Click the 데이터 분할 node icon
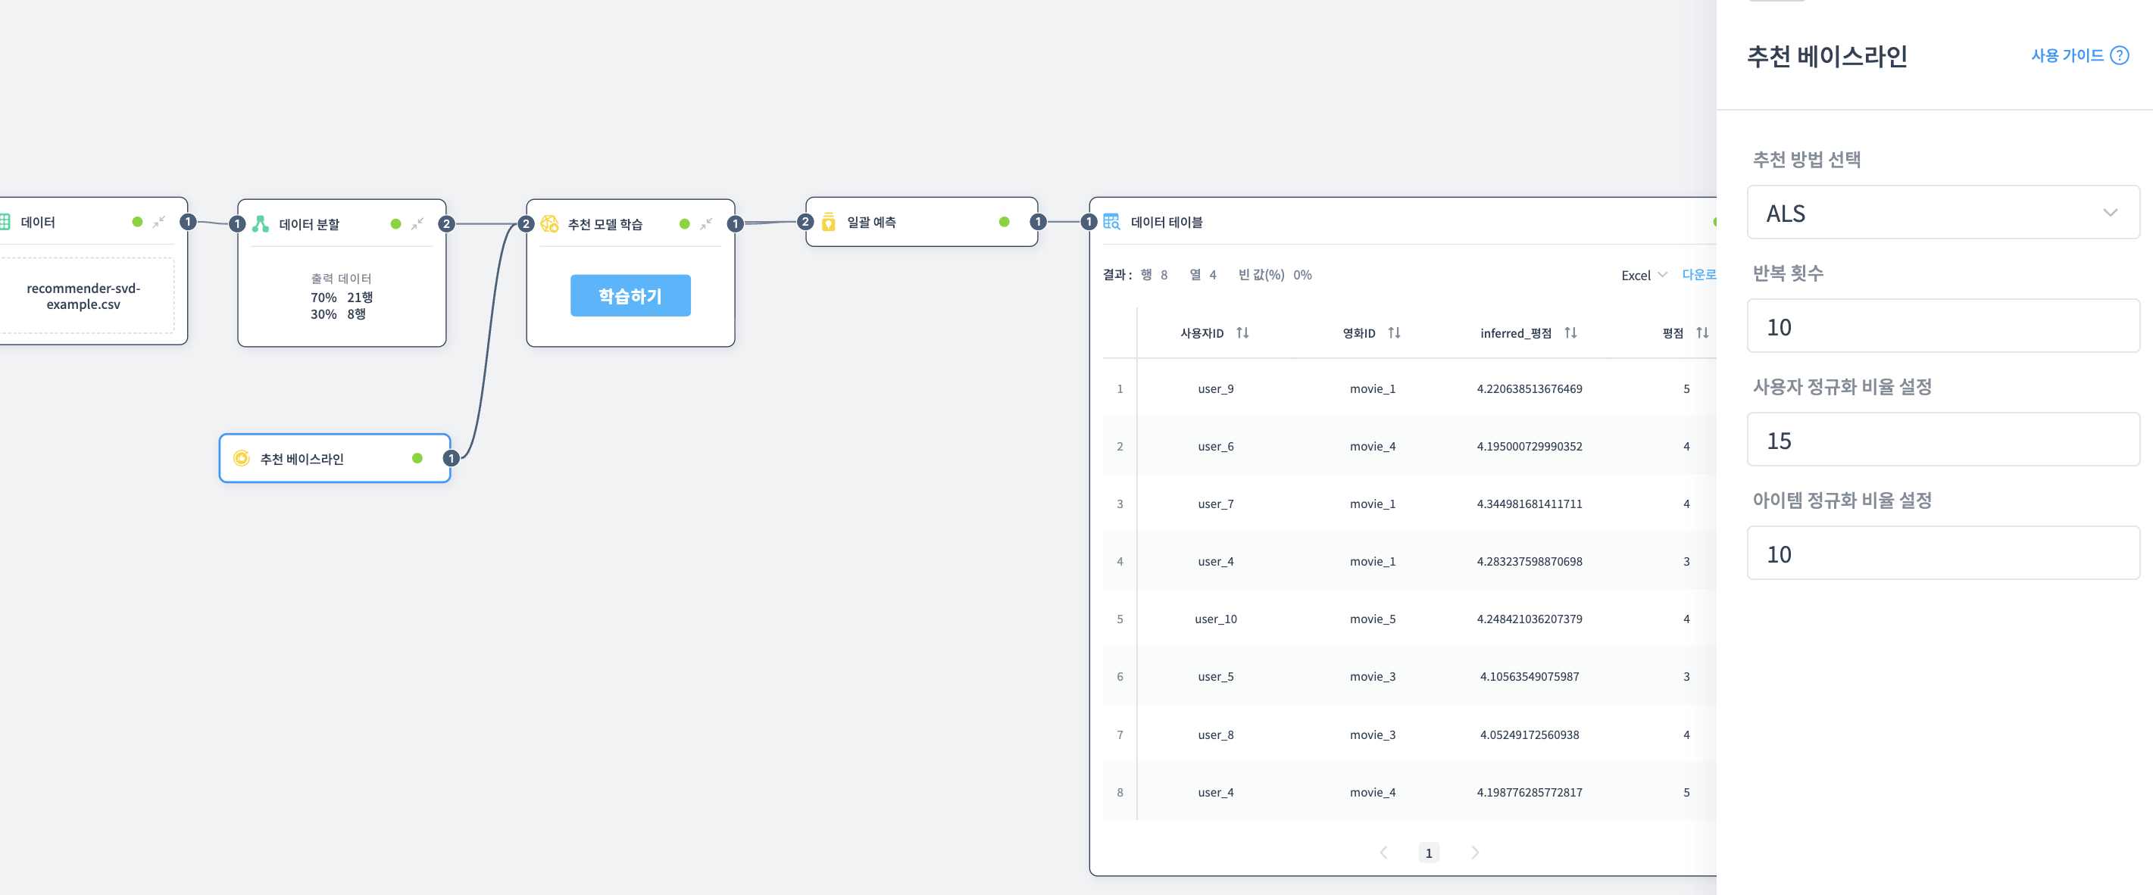This screenshot has width=2153, height=895. tap(261, 223)
